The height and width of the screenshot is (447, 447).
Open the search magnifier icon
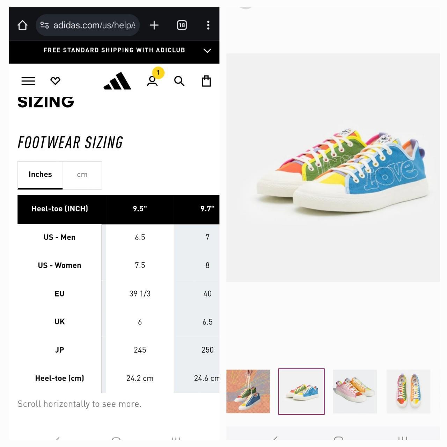pyautogui.click(x=179, y=81)
